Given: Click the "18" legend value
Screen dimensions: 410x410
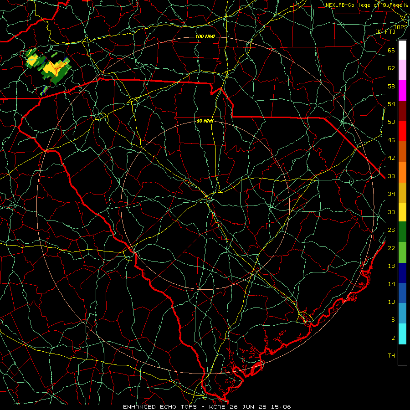Looking at the screenshot, I should [391, 266].
